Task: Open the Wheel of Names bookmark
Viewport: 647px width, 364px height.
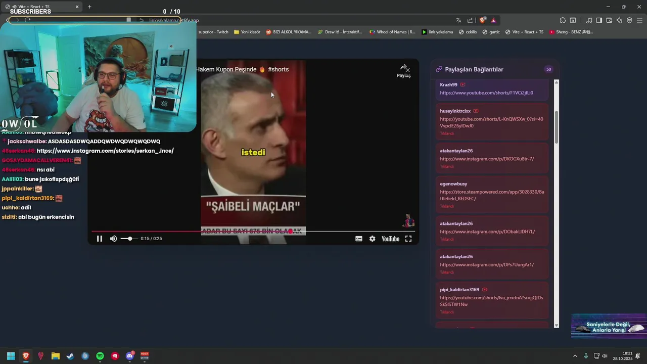Action: pos(392,32)
